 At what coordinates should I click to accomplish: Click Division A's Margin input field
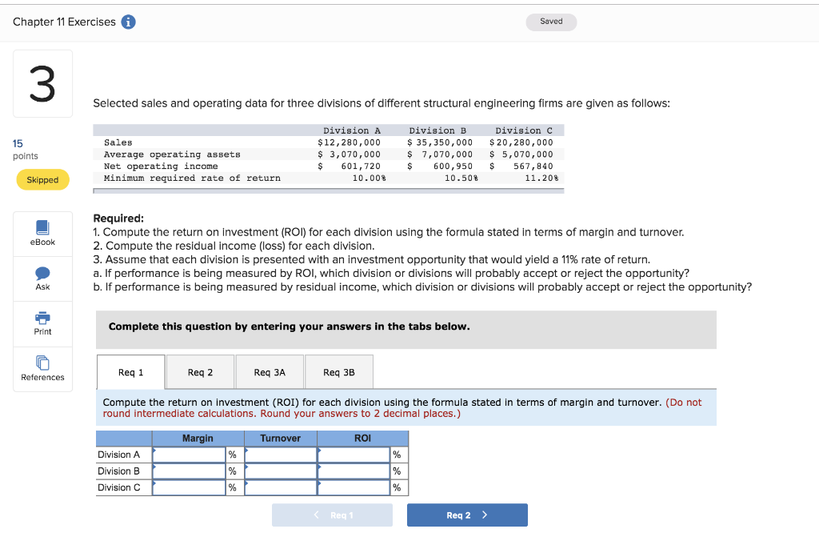190,454
